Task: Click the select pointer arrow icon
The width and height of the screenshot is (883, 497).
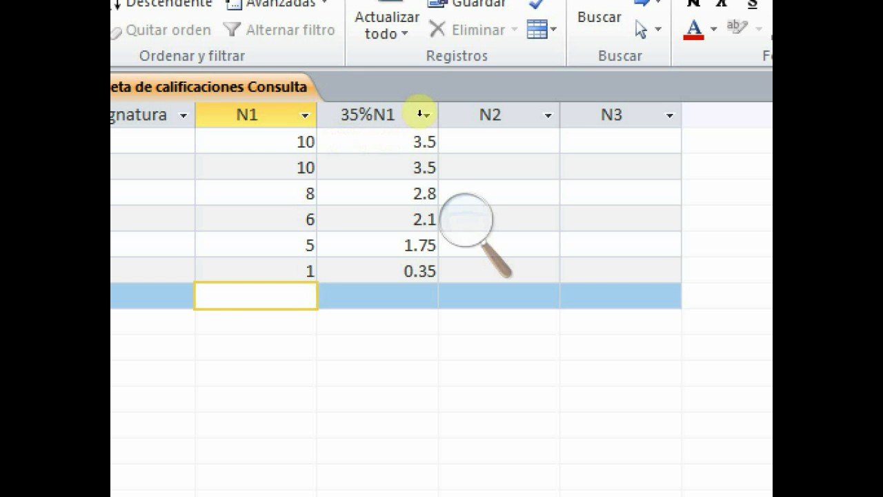Action: (641, 29)
